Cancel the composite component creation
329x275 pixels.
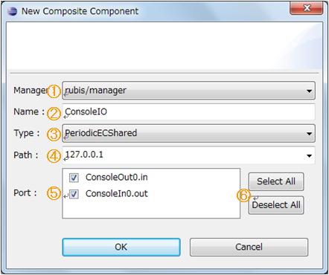coord(249,247)
